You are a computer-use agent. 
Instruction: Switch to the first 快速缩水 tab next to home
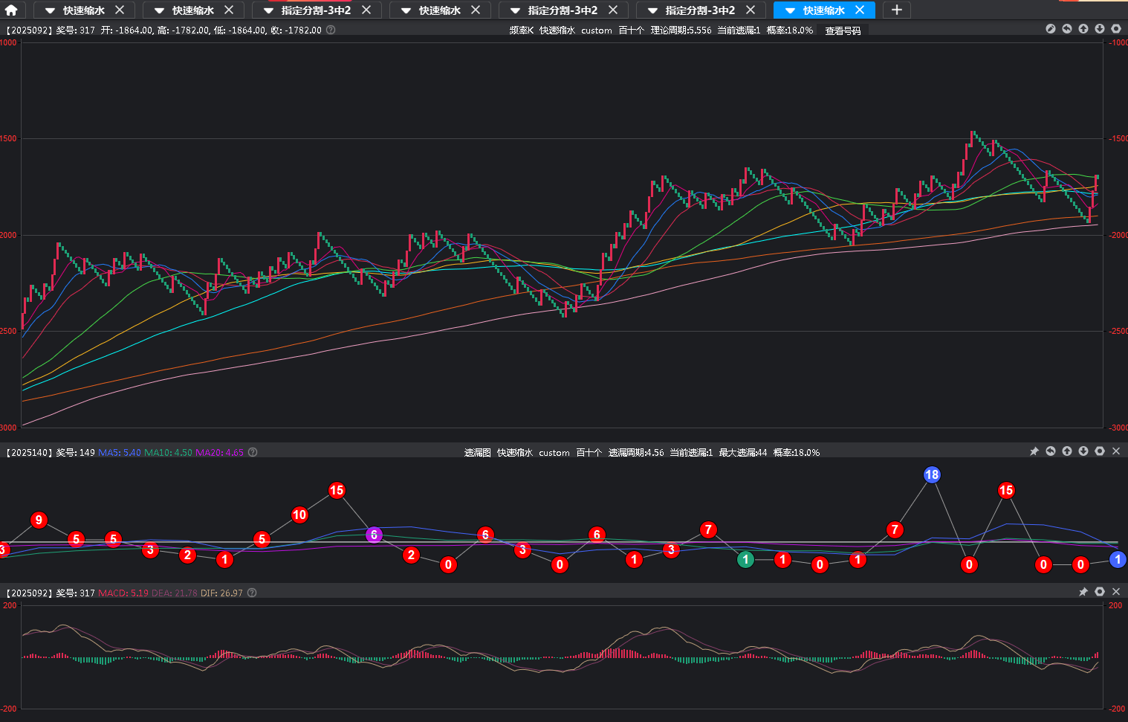pyautogui.click(x=84, y=10)
